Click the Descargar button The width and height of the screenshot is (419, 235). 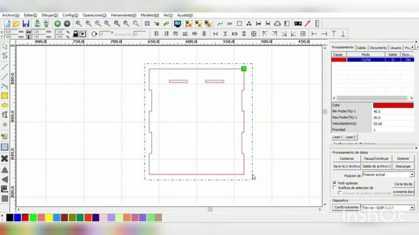click(x=403, y=166)
